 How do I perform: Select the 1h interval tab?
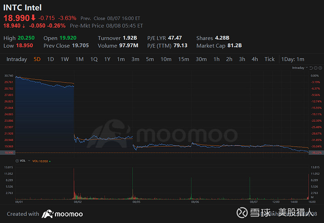216,59
